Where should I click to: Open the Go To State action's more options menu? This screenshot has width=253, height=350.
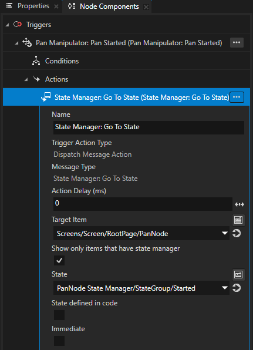[237, 97]
